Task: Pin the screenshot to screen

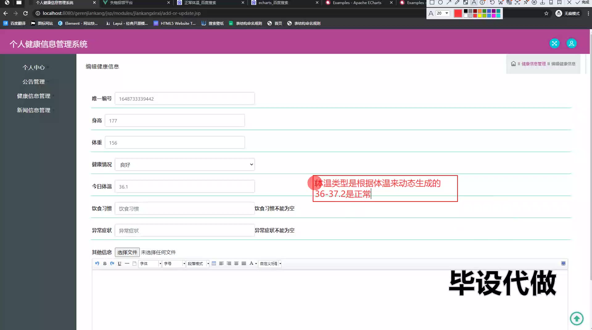Action: pyautogui.click(x=526, y=2)
